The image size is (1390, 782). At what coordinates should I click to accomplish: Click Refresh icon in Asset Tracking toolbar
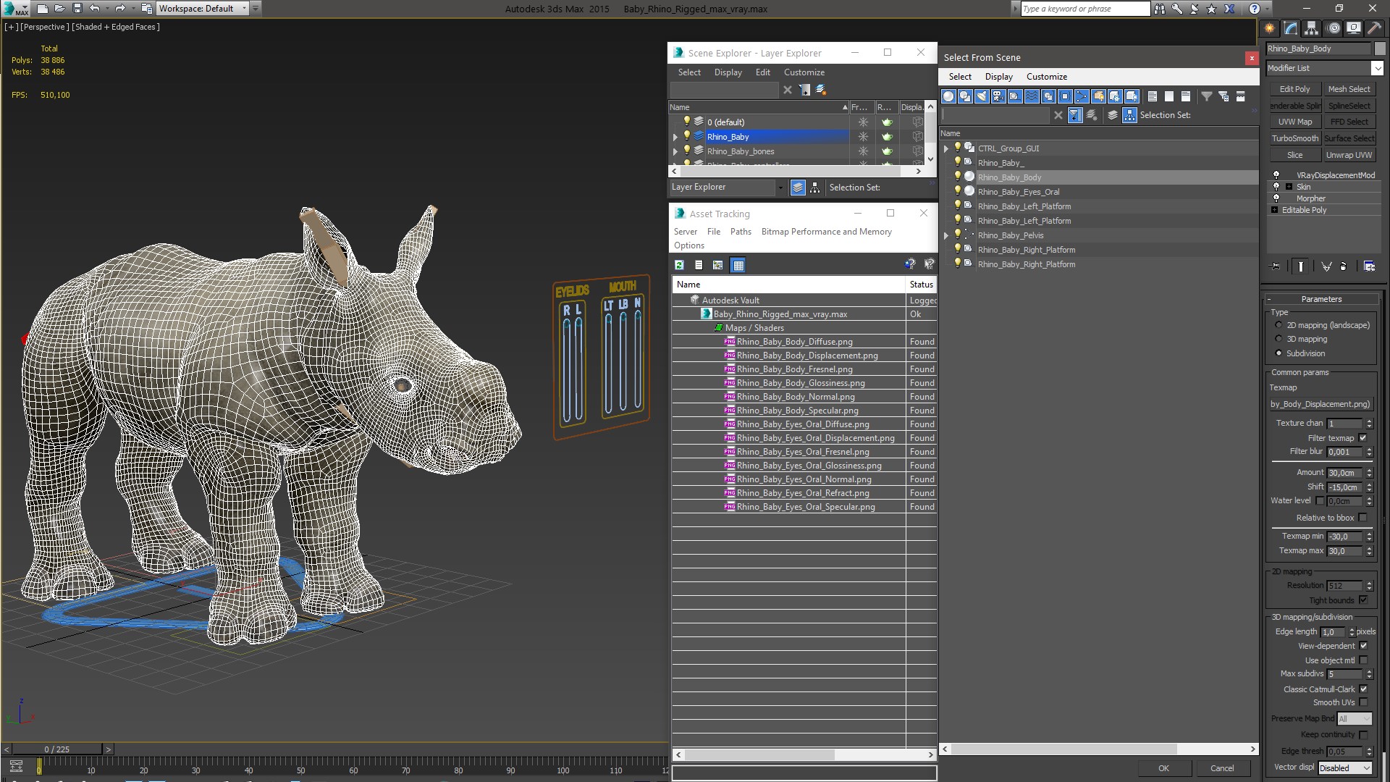click(x=679, y=265)
